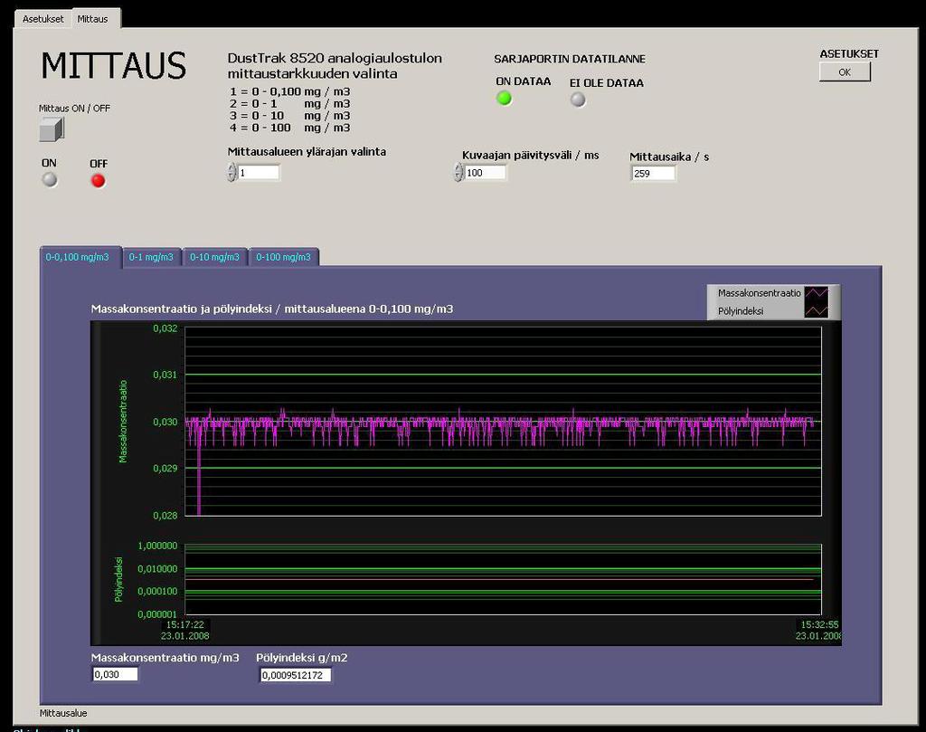Click the 0,029 y-axis scale label
Screen dimensions: 926x732
coord(165,469)
